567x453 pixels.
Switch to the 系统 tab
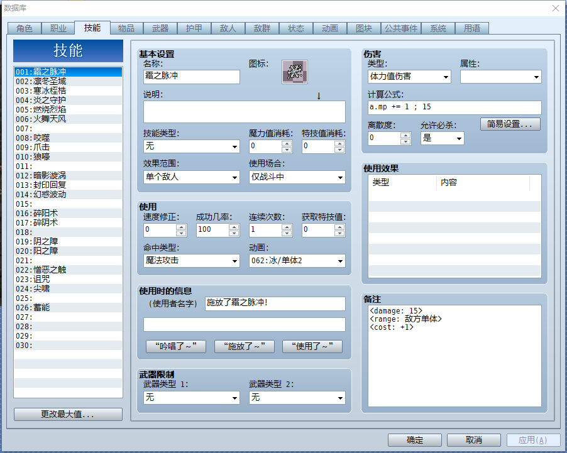[x=438, y=28]
